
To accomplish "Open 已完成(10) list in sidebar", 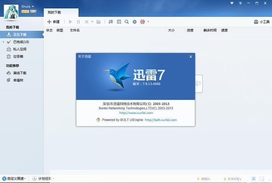I will click(x=21, y=42).
